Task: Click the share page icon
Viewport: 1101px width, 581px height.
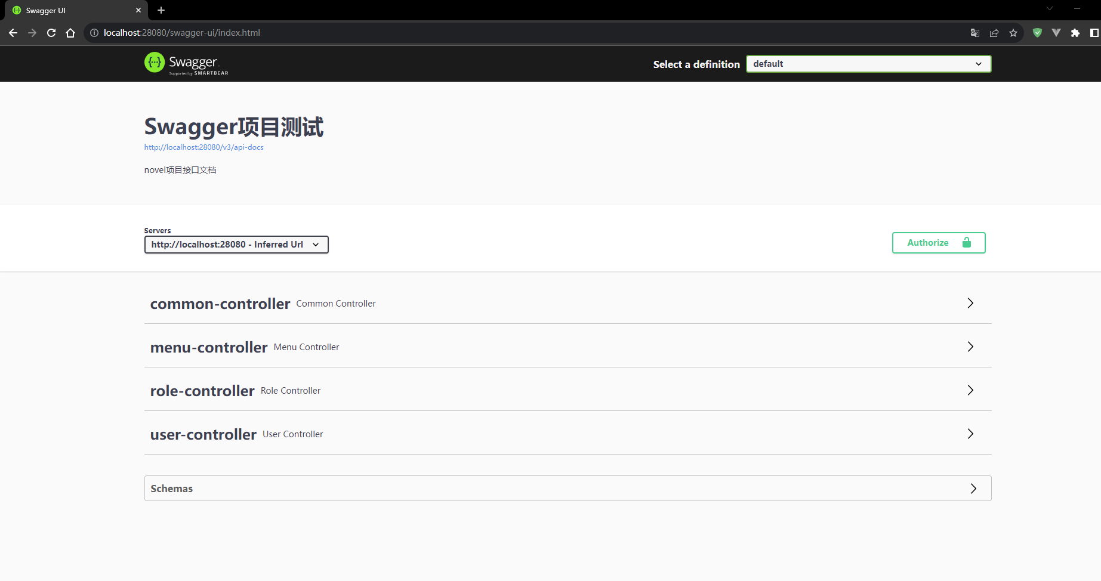Action: tap(994, 33)
